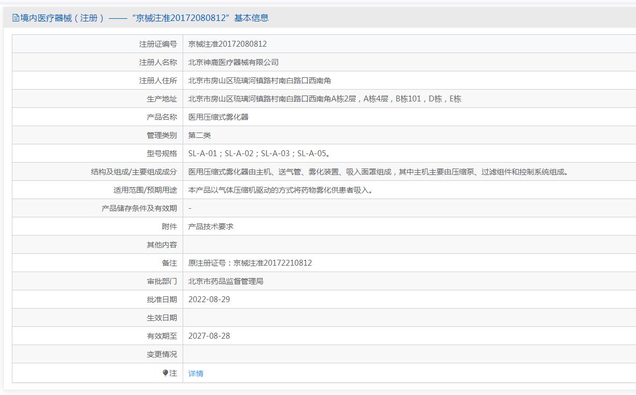Viewport: 636px width, 395px height.
Task: Open the 详情 link in the note row
Action: tap(196, 374)
